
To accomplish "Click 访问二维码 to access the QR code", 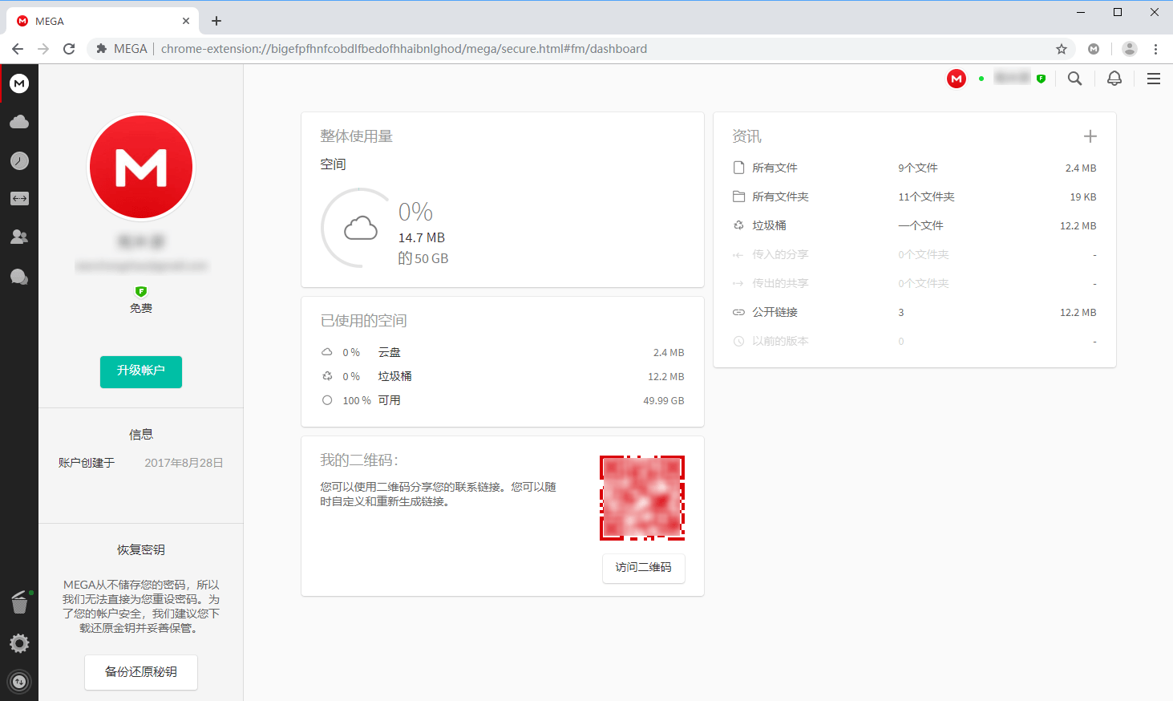I will tap(643, 568).
